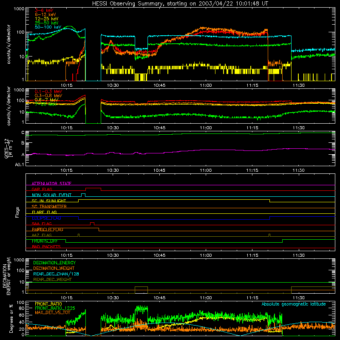Click the ECLIPSE_FLAG label

[46, 218]
